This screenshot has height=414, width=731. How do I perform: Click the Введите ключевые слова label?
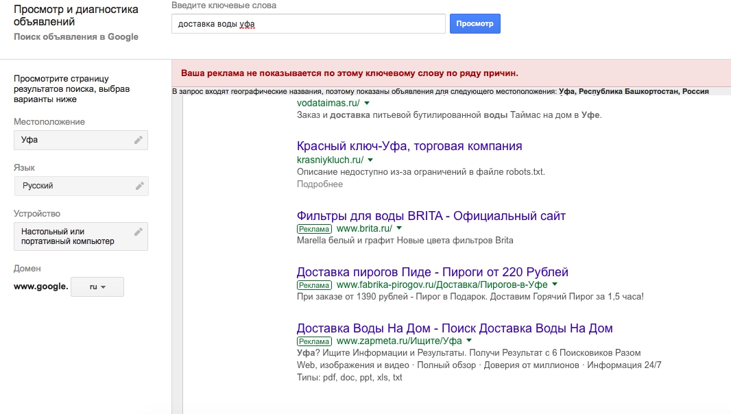[224, 5]
